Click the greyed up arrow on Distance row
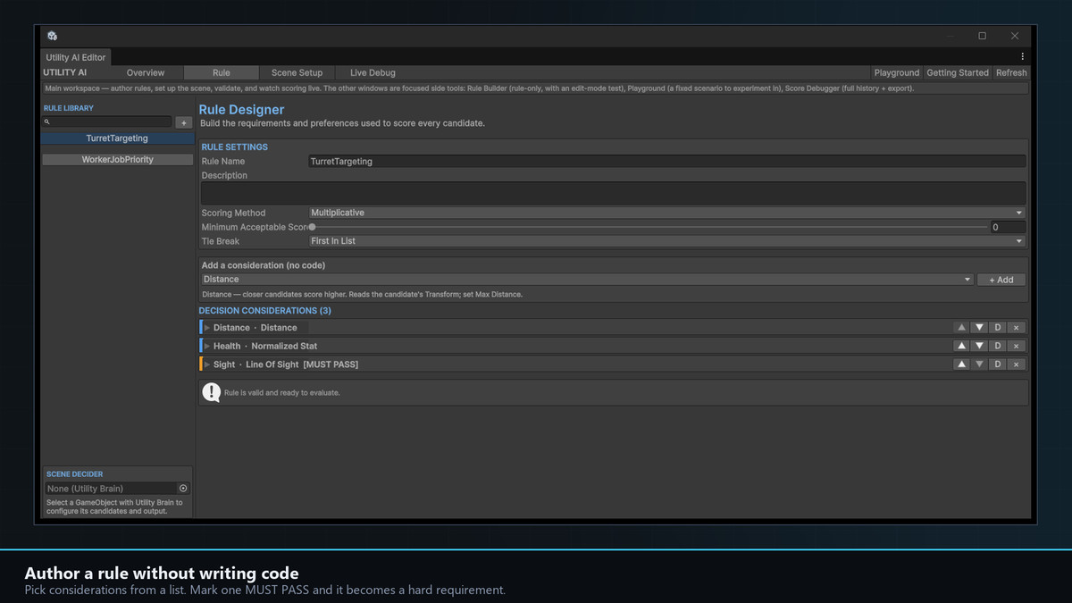The height and width of the screenshot is (603, 1072). click(x=961, y=328)
